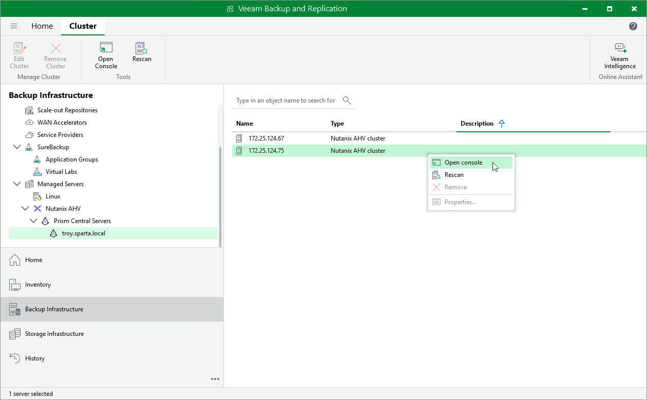This screenshot has width=647, height=400.
Task: Open Application Groups in tree
Action: tap(72, 159)
